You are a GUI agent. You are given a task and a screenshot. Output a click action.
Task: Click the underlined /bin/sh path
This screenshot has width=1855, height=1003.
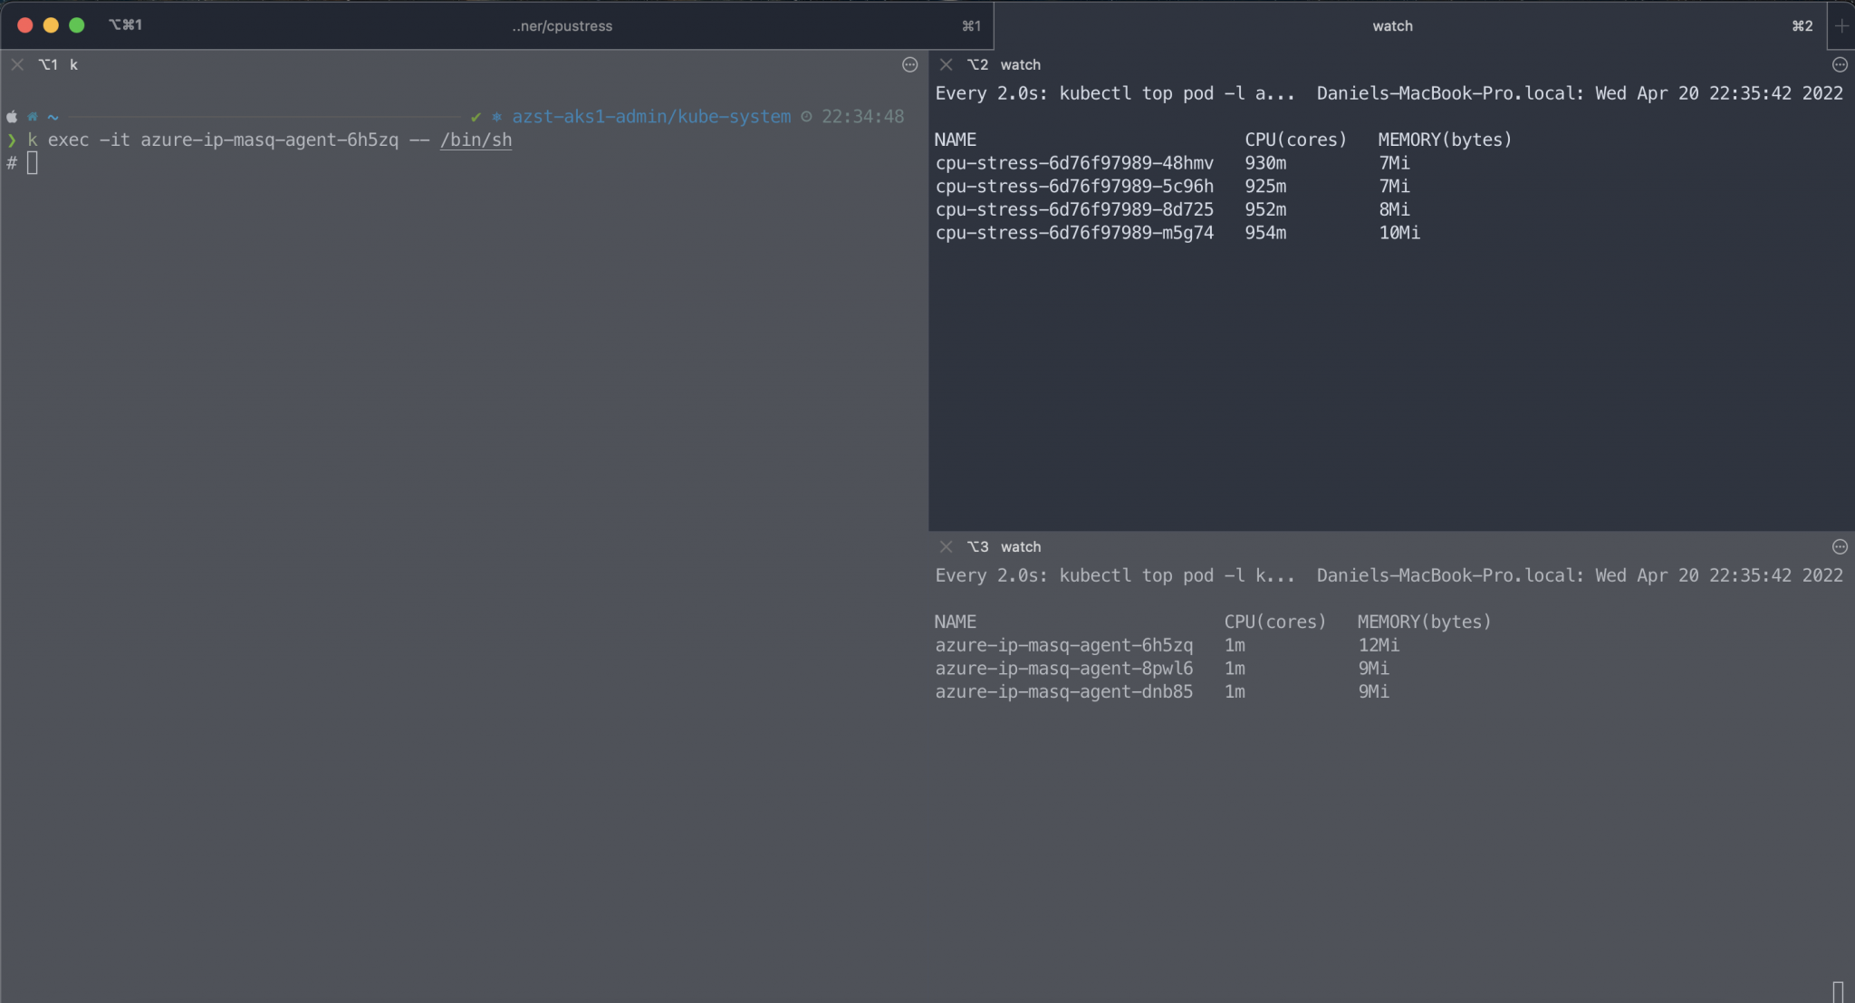point(476,140)
